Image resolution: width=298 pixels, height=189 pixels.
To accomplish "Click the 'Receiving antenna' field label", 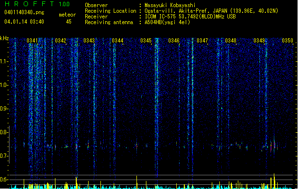I will coord(109,22).
